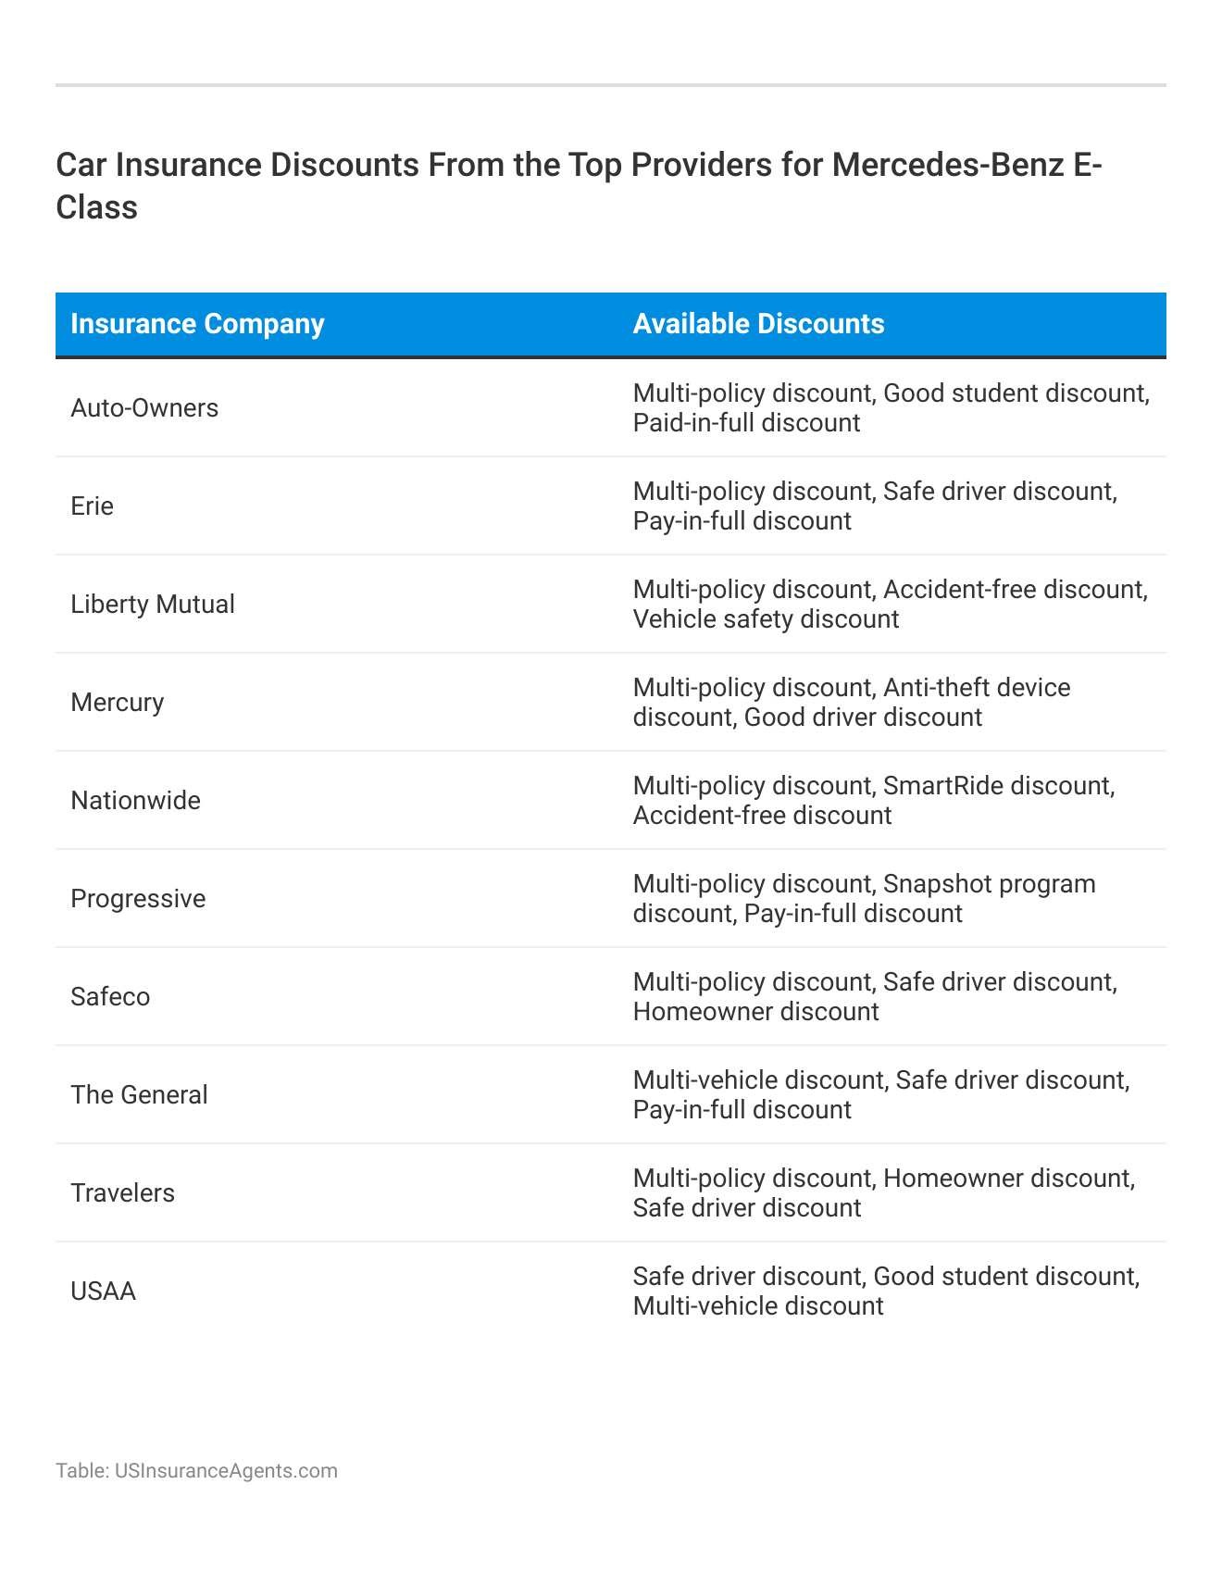1222x1572 pixels.
Task: Select The General company cell
Action: coord(139,1095)
